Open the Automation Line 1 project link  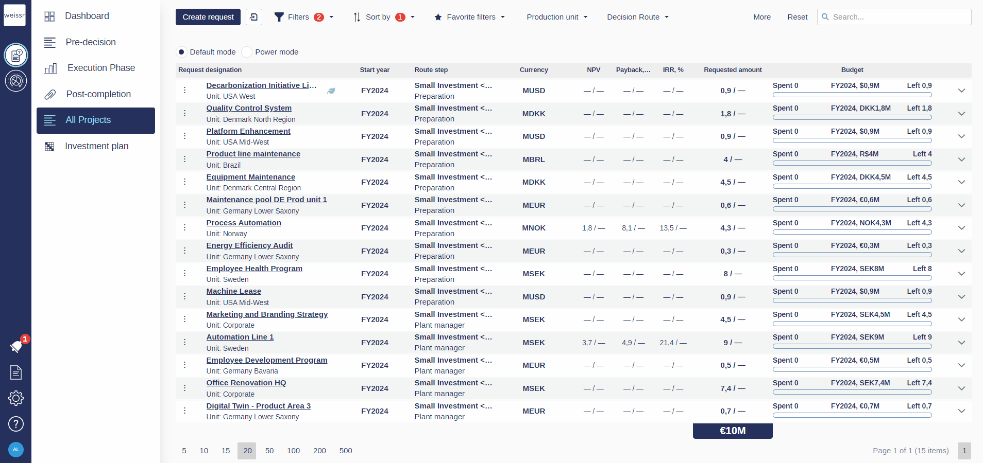click(240, 337)
